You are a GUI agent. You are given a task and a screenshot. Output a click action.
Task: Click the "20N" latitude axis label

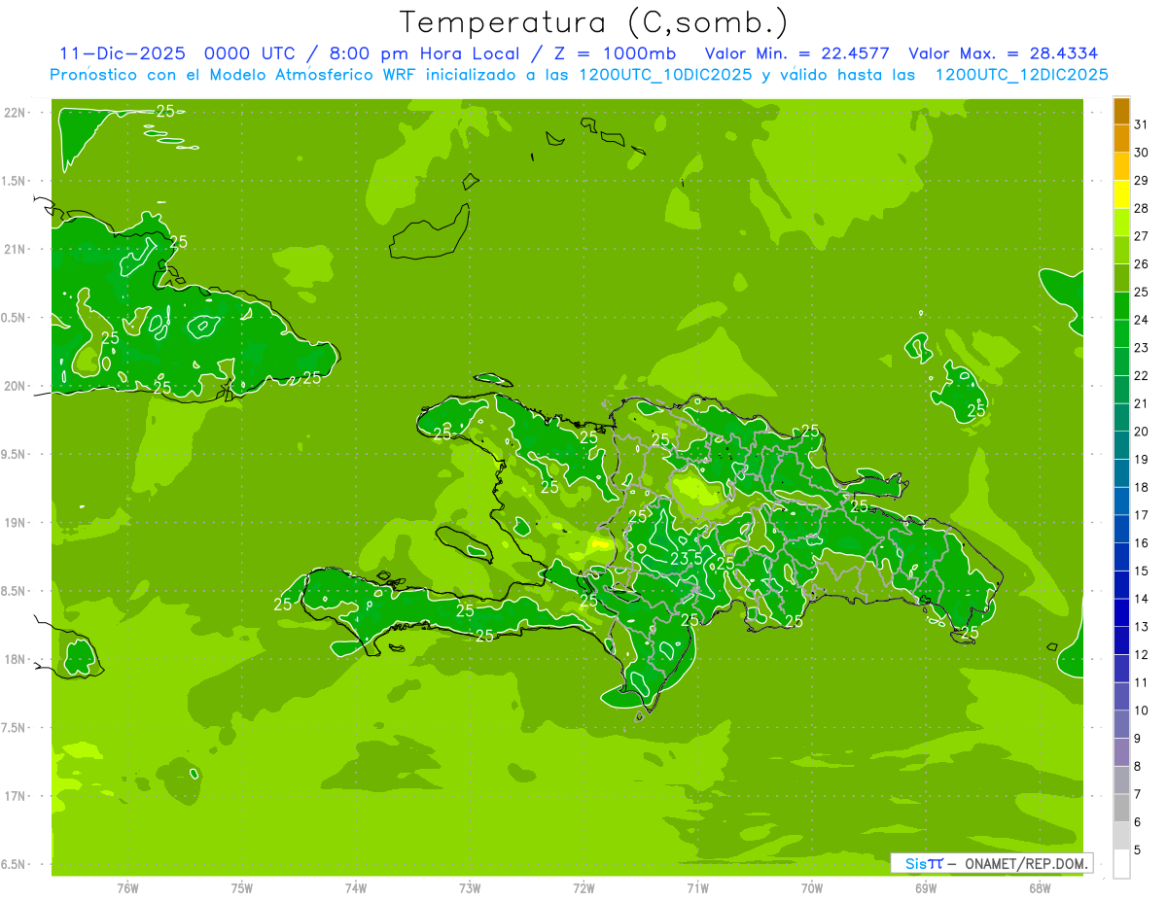pyautogui.click(x=16, y=386)
